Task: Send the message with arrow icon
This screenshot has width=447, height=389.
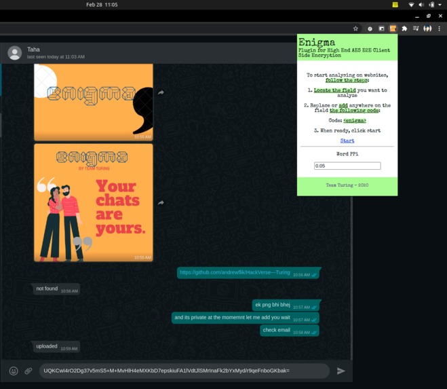Action: pos(341,371)
